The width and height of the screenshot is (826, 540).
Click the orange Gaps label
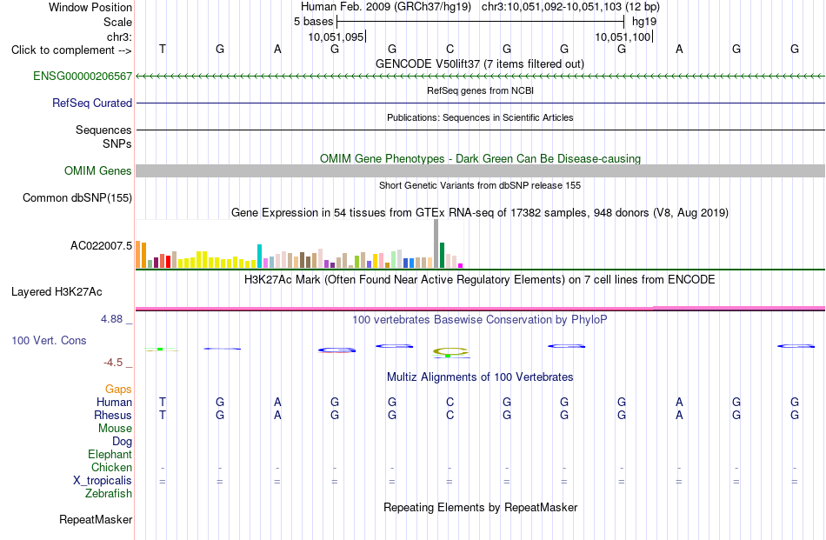pyautogui.click(x=118, y=389)
